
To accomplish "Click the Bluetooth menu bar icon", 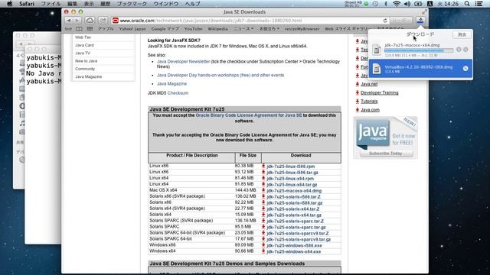I will click(386, 4).
